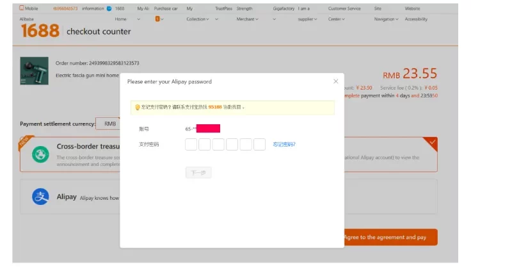
Task: Click the second payment password digit box
Action: tap(205, 145)
